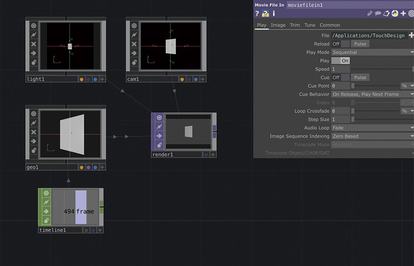Screen dimensions: 414x266
Task: Click the lock flag on geo1 node
Action: point(34,150)
